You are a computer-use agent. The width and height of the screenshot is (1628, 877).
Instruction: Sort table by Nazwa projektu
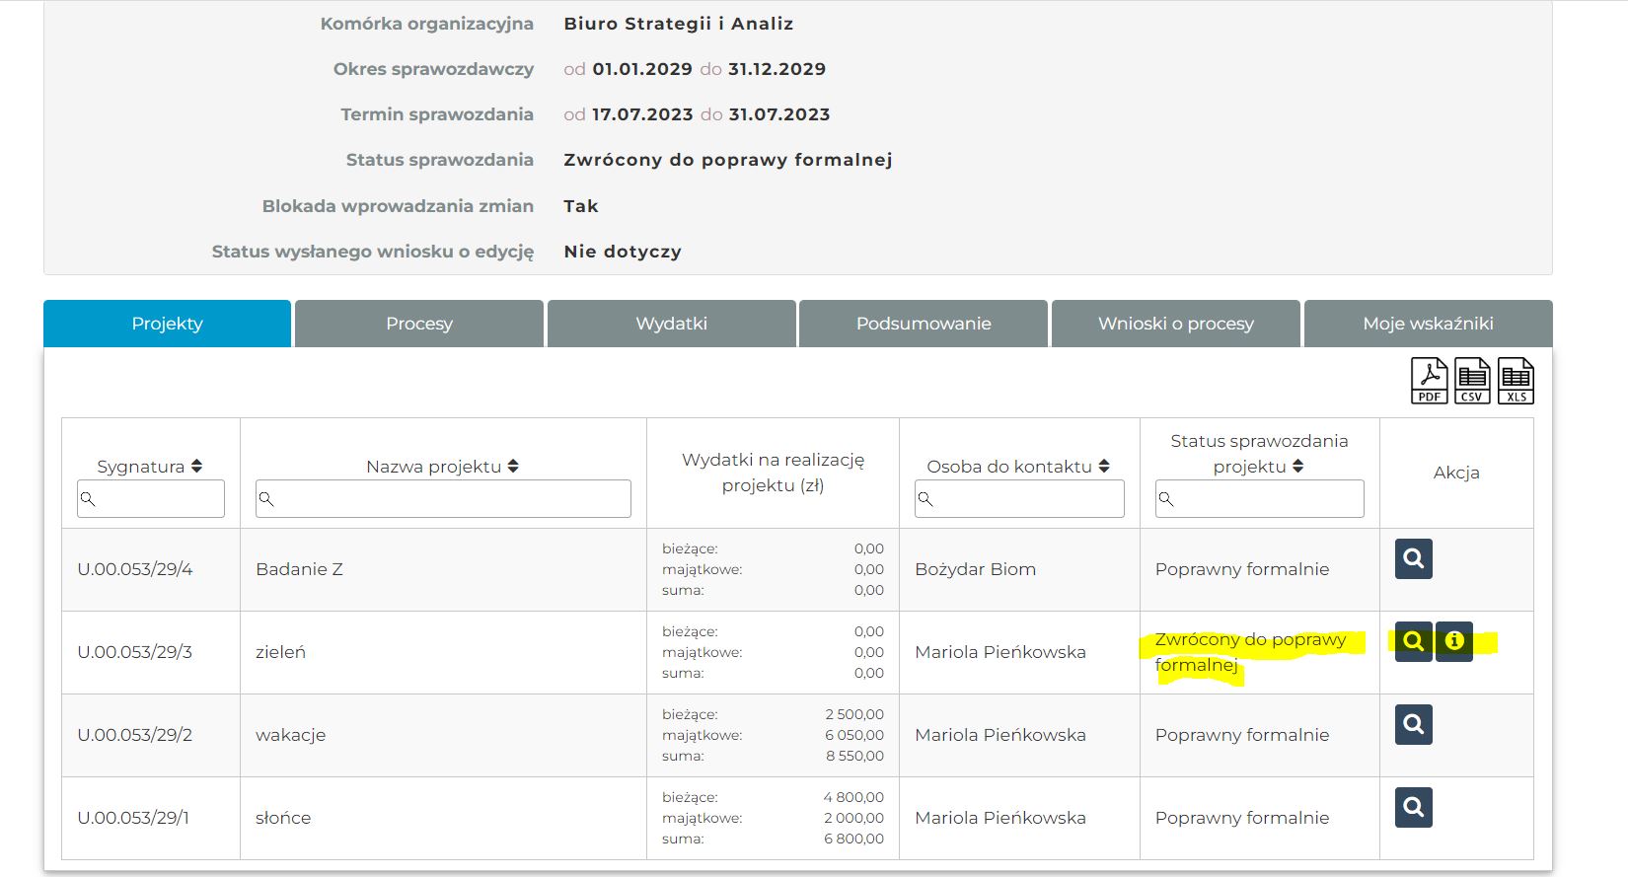pos(513,467)
